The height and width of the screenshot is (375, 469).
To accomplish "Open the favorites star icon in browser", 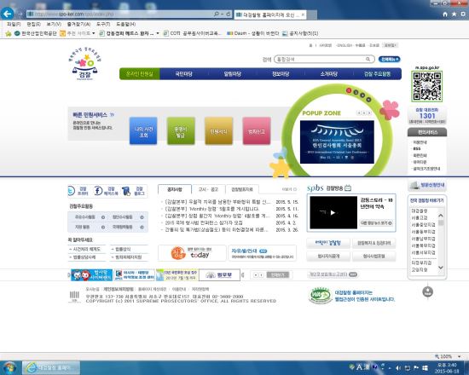I will pos(454,14).
